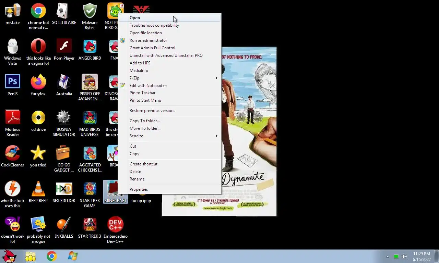Select the MINECRAFT desktop icon

(x=116, y=192)
